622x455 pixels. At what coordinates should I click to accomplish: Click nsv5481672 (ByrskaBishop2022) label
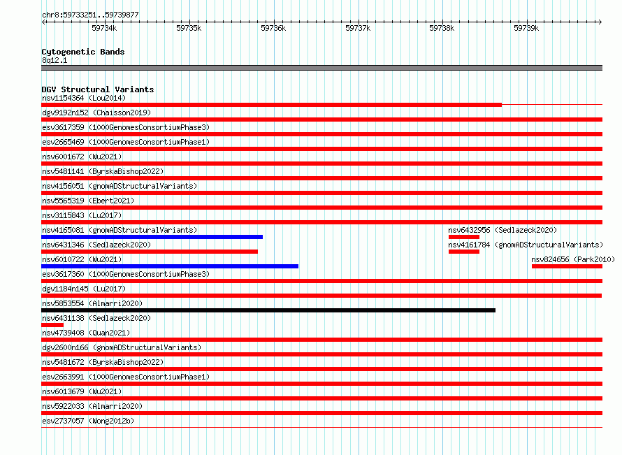pos(103,362)
